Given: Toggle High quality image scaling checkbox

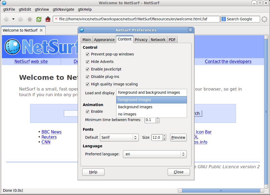Looking at the screenshot, I should 88,84.
